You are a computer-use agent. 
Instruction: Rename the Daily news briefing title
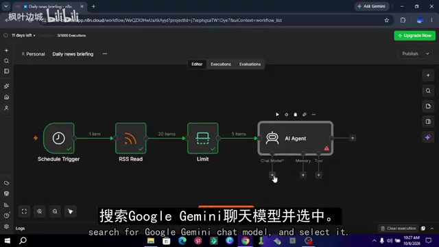[x=73, y=54]
